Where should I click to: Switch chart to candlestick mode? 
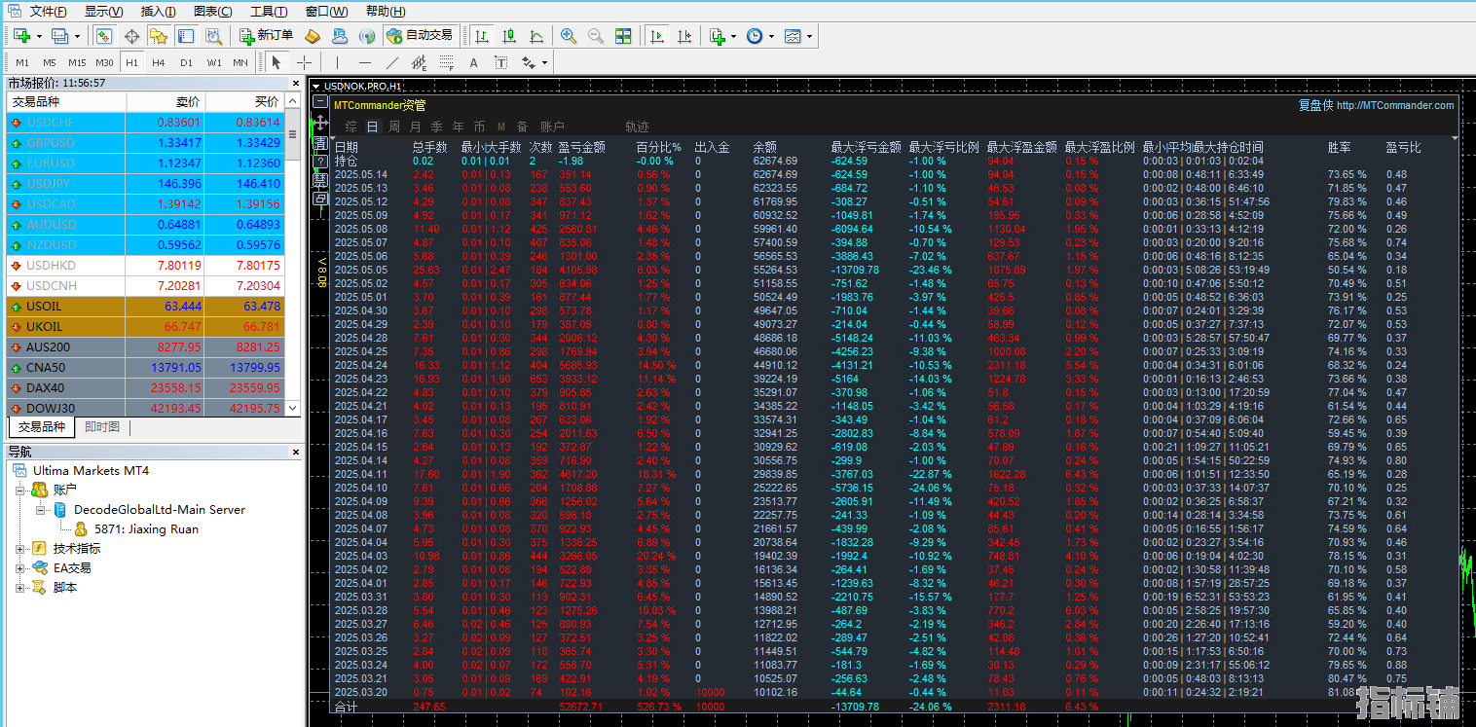[x=508, y=36]
